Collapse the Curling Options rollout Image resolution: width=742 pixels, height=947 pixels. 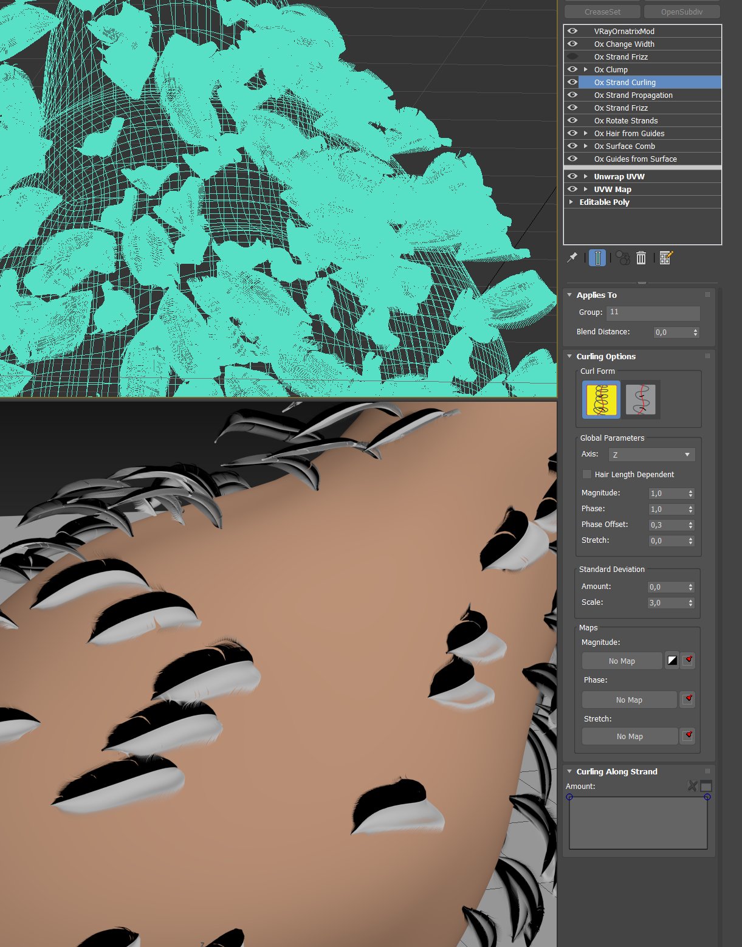point(569,357)
